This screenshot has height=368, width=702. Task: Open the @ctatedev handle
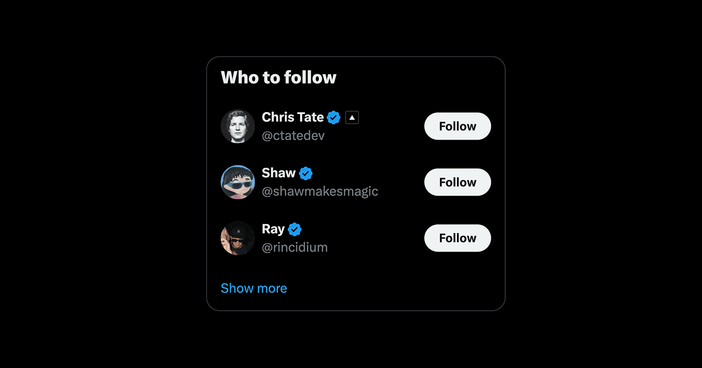(294, 136)
